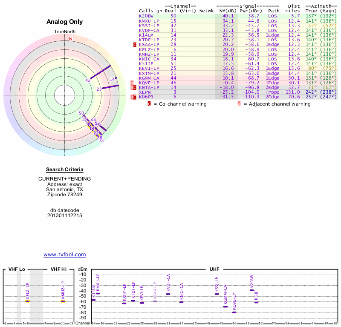Click the KFLZ-LP marker in the VHF Lo chart
Image resolution: width=341 pixels, height=327 pixels.
point(27,301)
